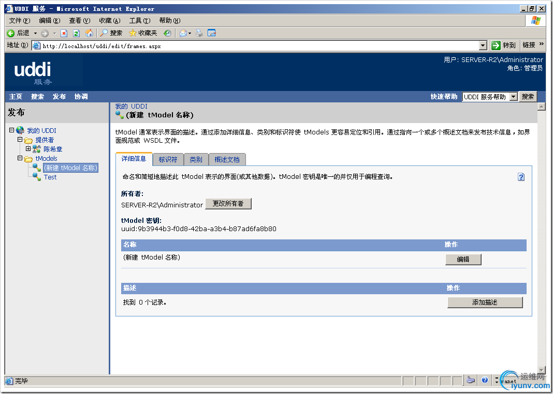Viewport: 553px width, 394px height.
Task: Click the IE Back arrow icon
Action: point(11,33)
